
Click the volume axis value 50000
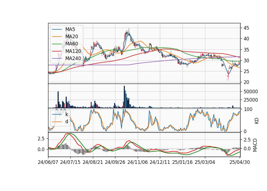(x=251, y=92)
